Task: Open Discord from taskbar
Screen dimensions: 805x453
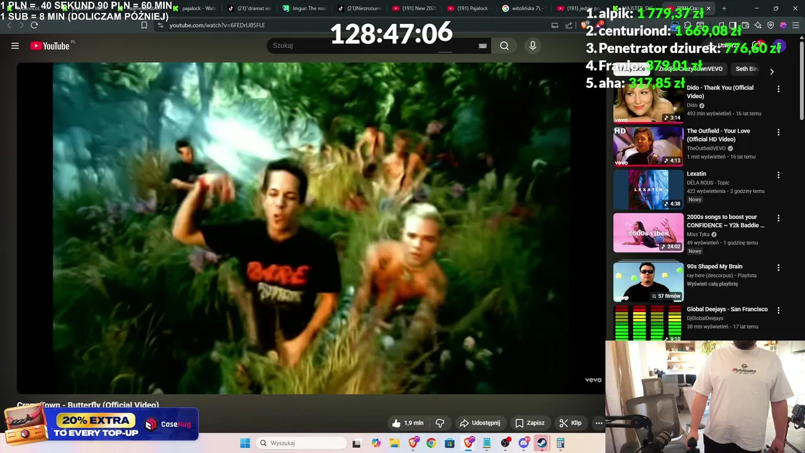Action: [524, 443]
